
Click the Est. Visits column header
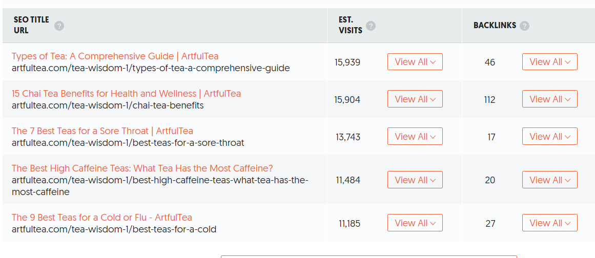click(350, 26)
